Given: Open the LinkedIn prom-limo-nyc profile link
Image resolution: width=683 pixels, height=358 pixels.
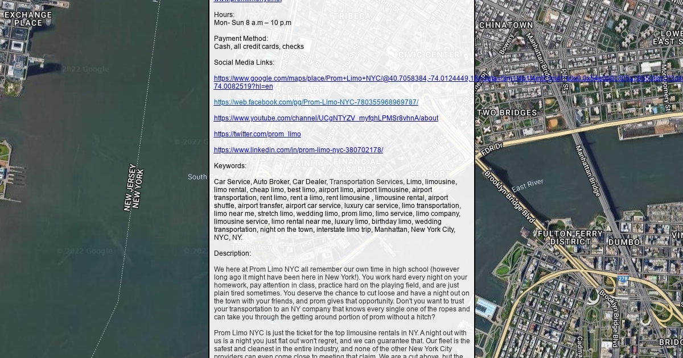Looking at the screenshot, I should click(298, 150).
